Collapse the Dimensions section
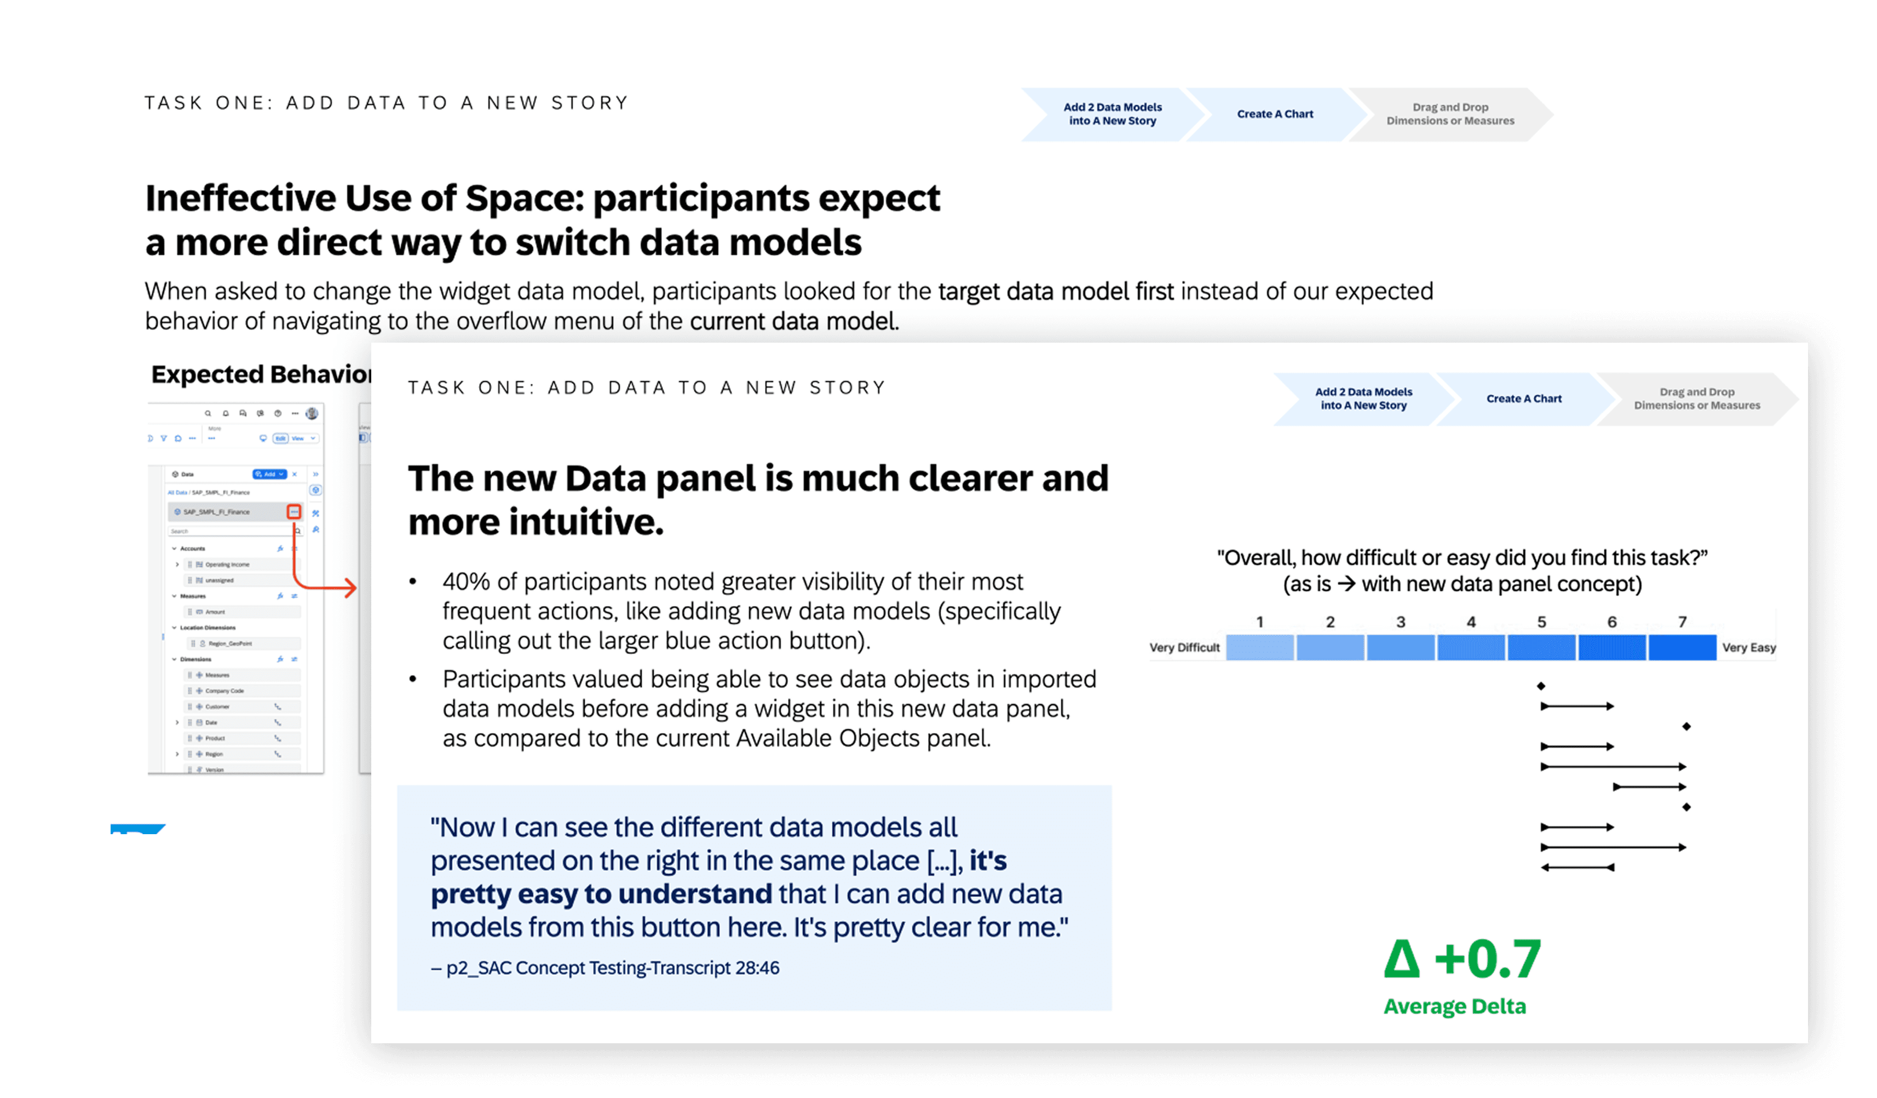The height and width of the screenshot is (1098, 1877). click(174, 660)
